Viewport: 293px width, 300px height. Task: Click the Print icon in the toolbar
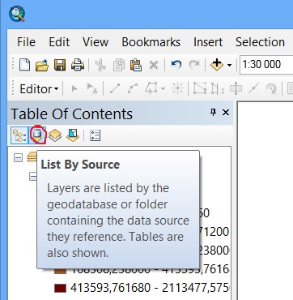pos(78,65)
